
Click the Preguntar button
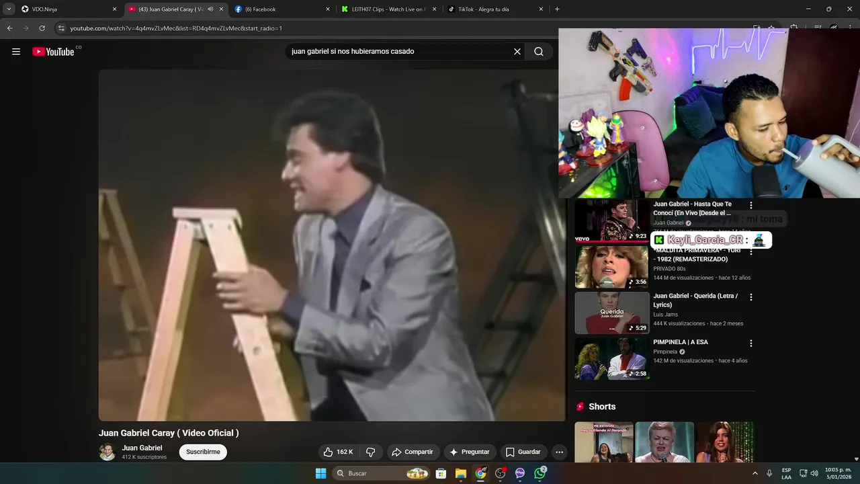click(469, 452)
